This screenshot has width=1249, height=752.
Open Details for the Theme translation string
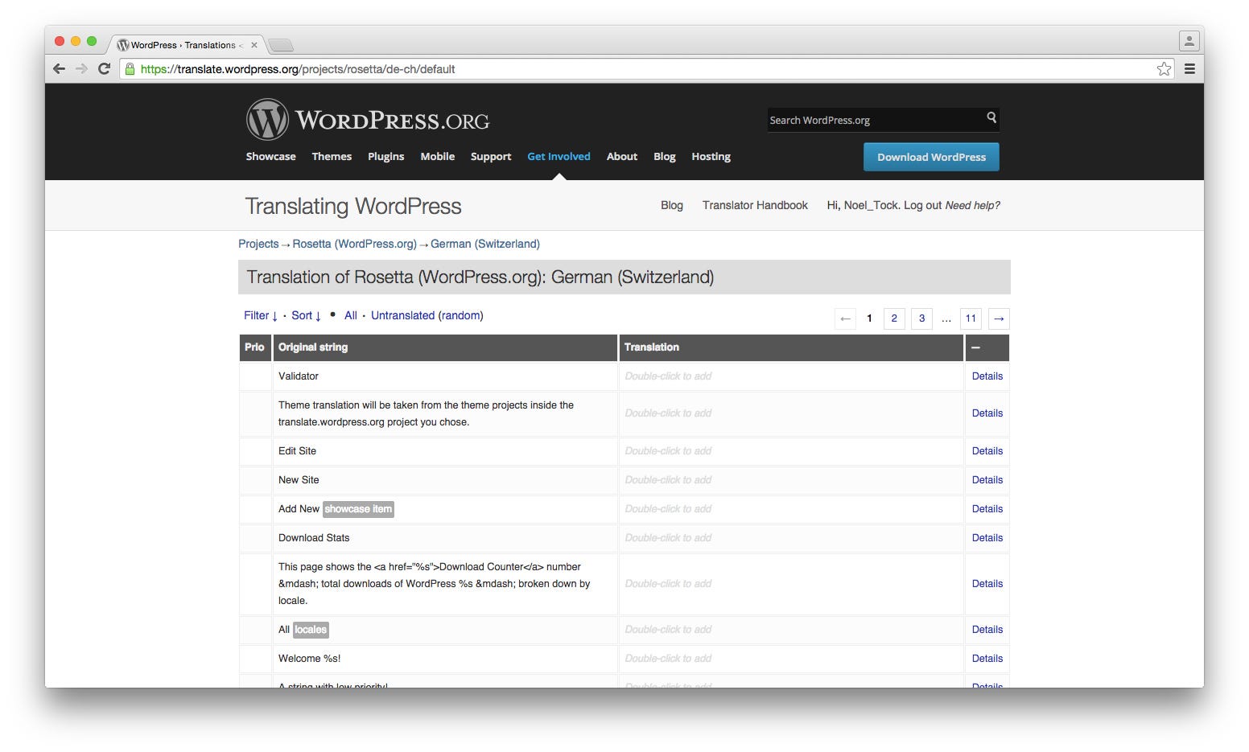coord(987,413)
